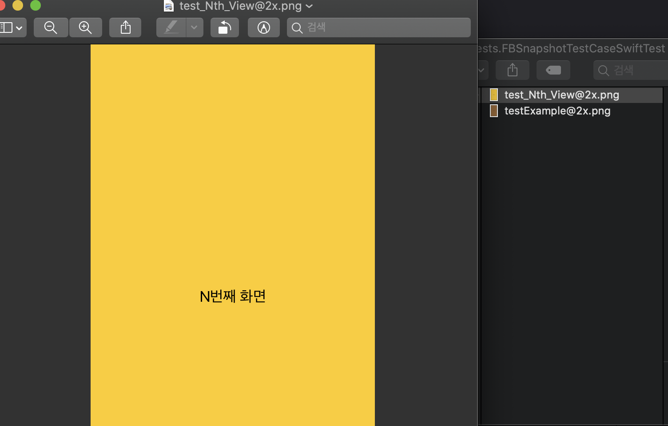
Task: Click the zoom out magnifier in Preview
Action: tap(51, 28)
